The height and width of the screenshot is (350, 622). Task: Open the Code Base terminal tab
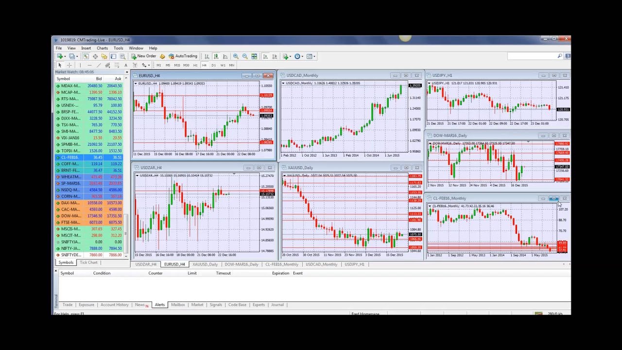[237, 305]
